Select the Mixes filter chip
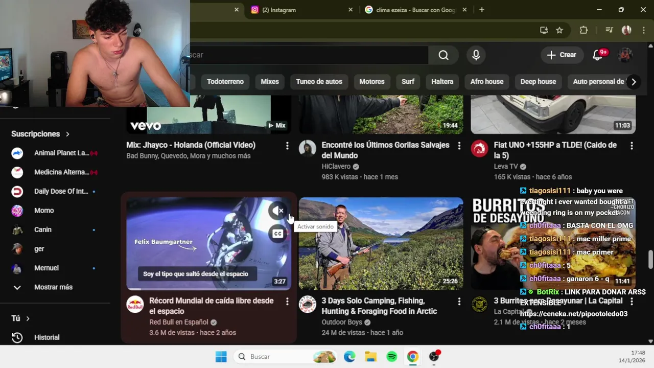Image resolution: width=654 pixels, height=368 pixels. coord(270,82)
